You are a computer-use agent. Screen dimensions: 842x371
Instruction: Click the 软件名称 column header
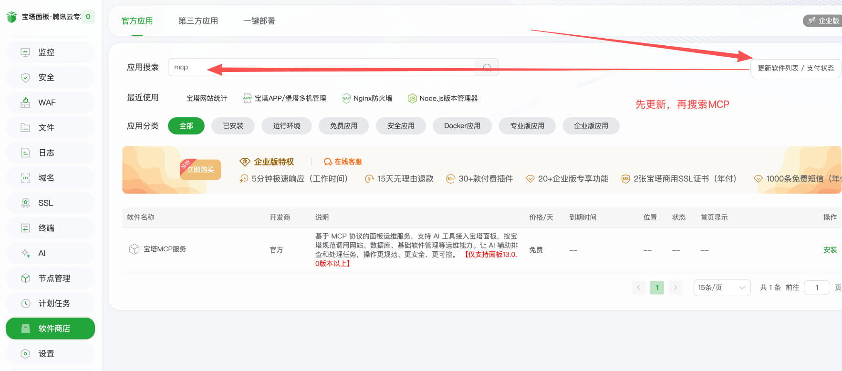coord(141,217)
